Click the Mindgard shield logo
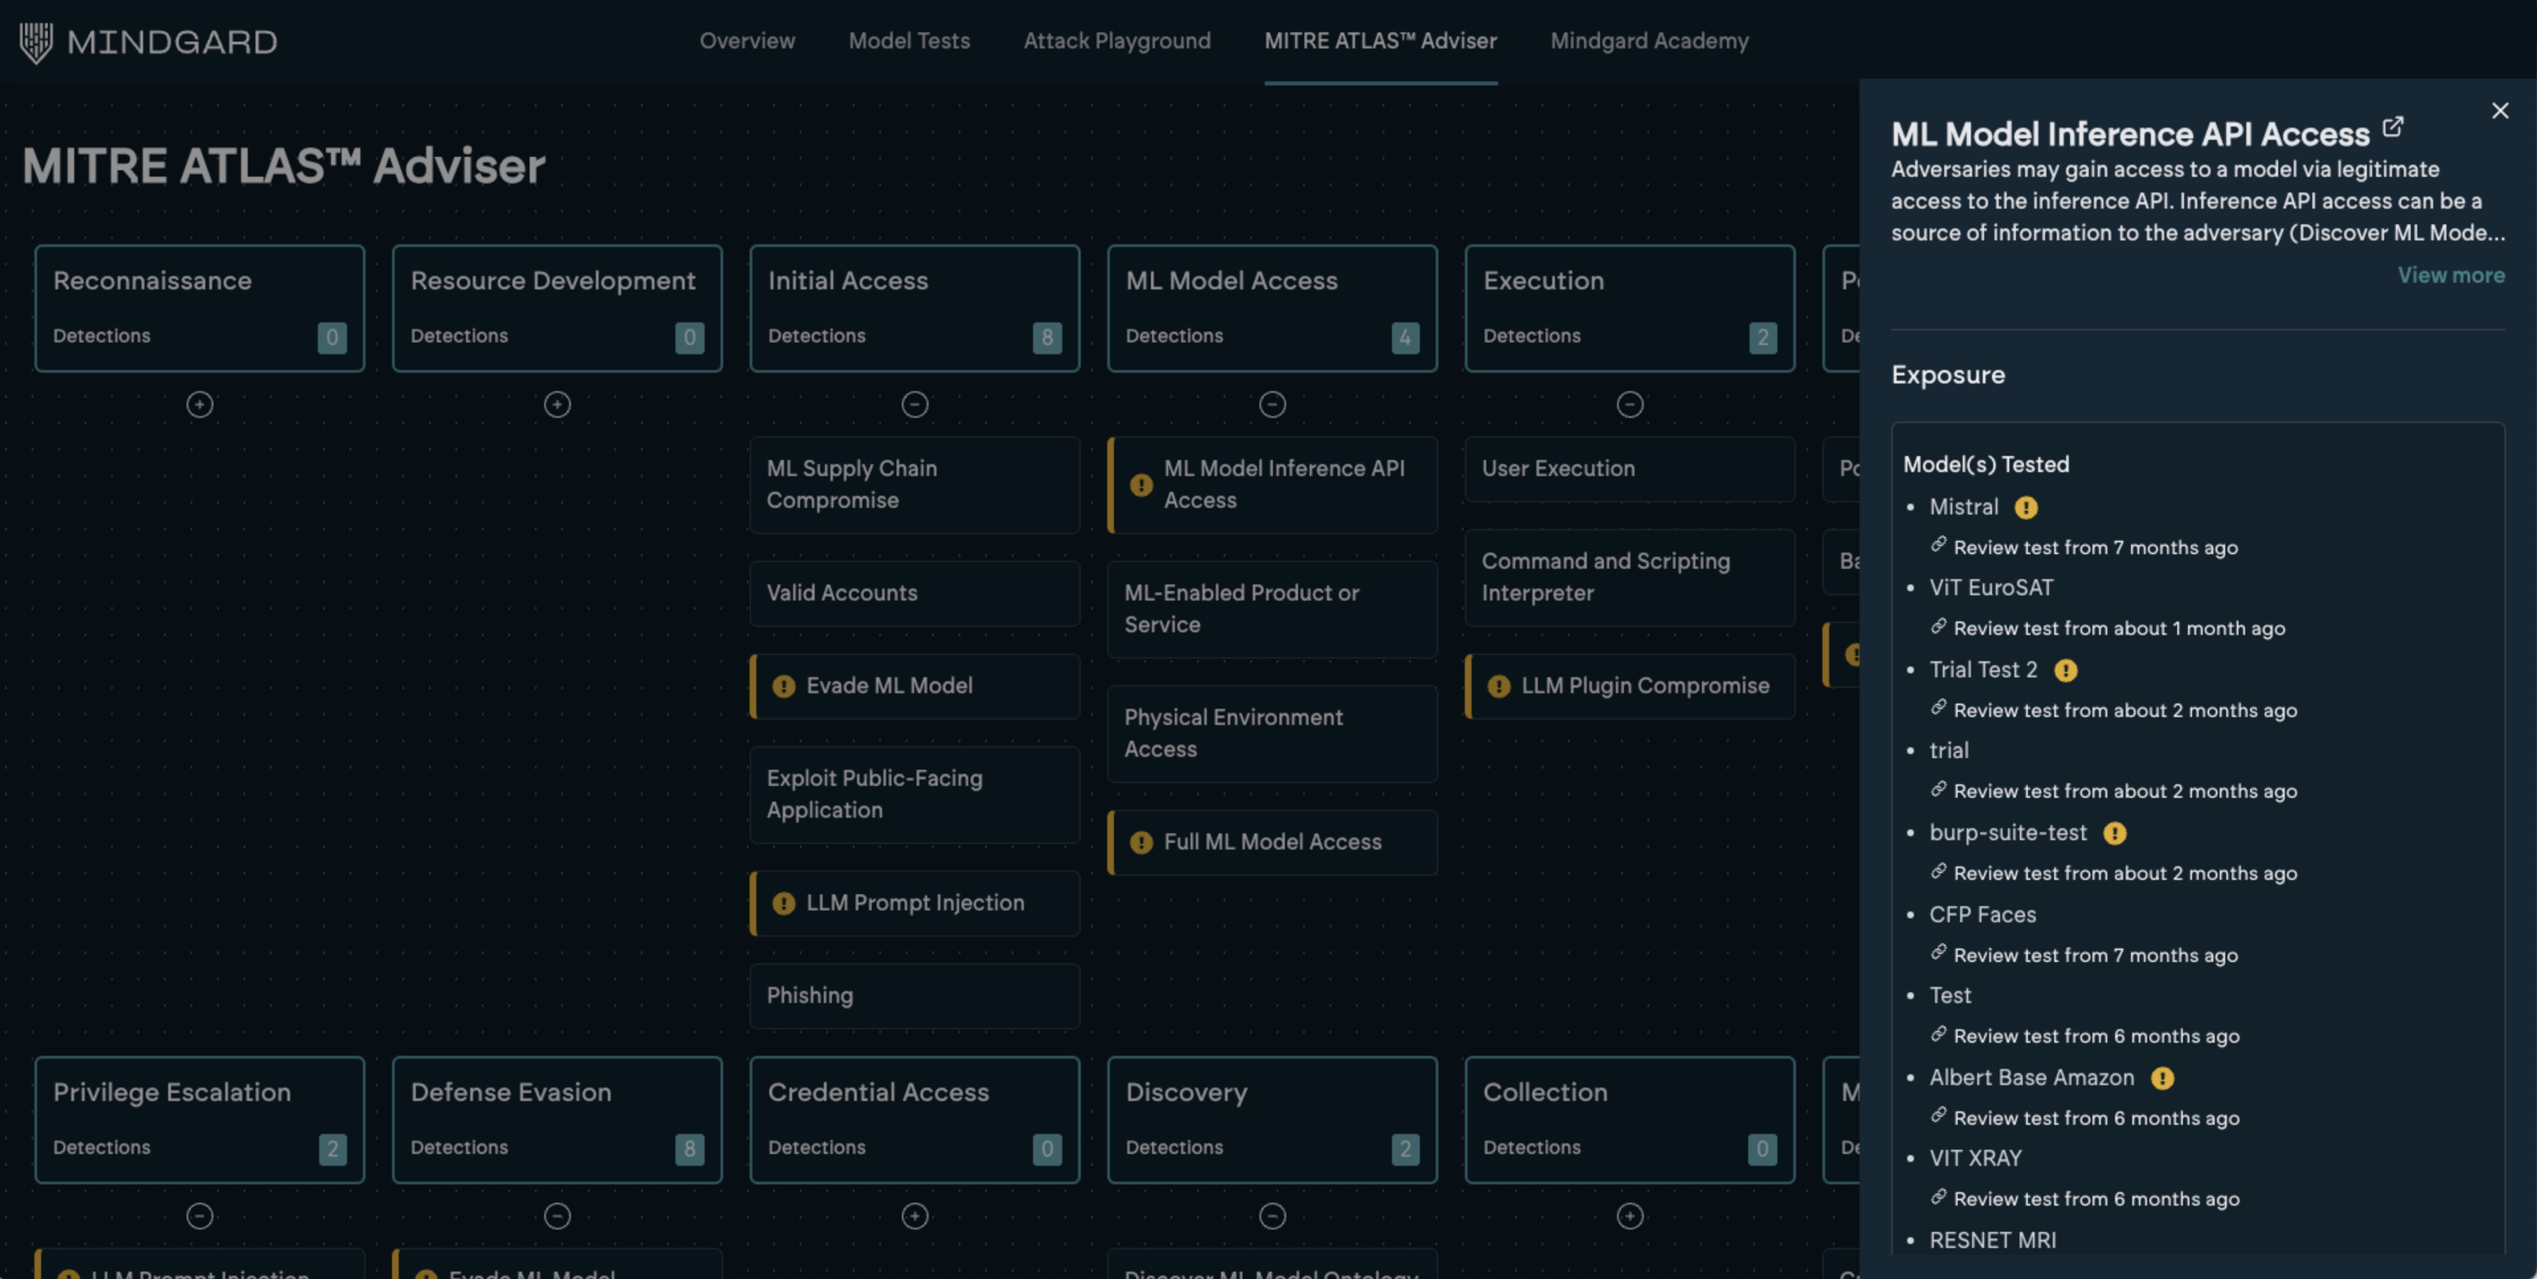Viewport: 2537px width, 1279px height. pos(36,42)
